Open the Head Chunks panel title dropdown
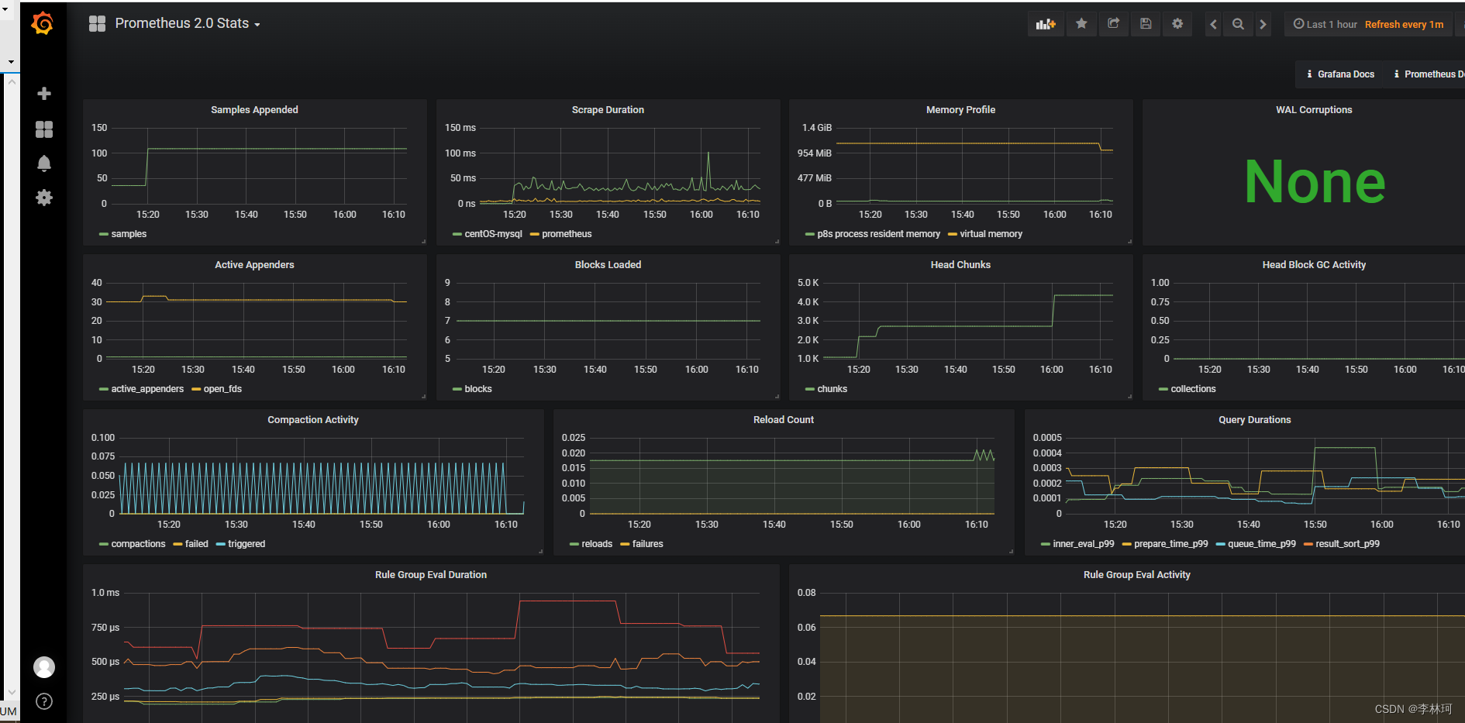 960,265
